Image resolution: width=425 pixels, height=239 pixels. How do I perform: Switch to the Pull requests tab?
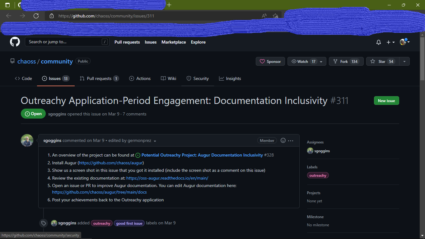tap(99, 78)
